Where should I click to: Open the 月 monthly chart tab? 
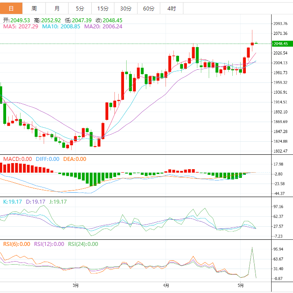pyautogui.click(x=57, y=8)
